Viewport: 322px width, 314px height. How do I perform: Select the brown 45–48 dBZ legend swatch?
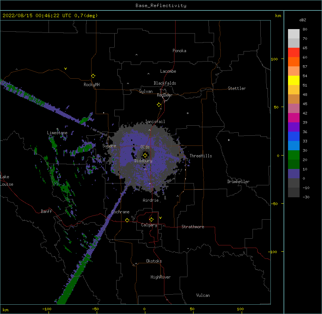click(x=294, y=99)
